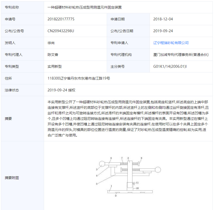214x210 pixels.
Task: Open applicant link 辽宁程瑞砂轮有限公司
Action: tap(171, 43)
